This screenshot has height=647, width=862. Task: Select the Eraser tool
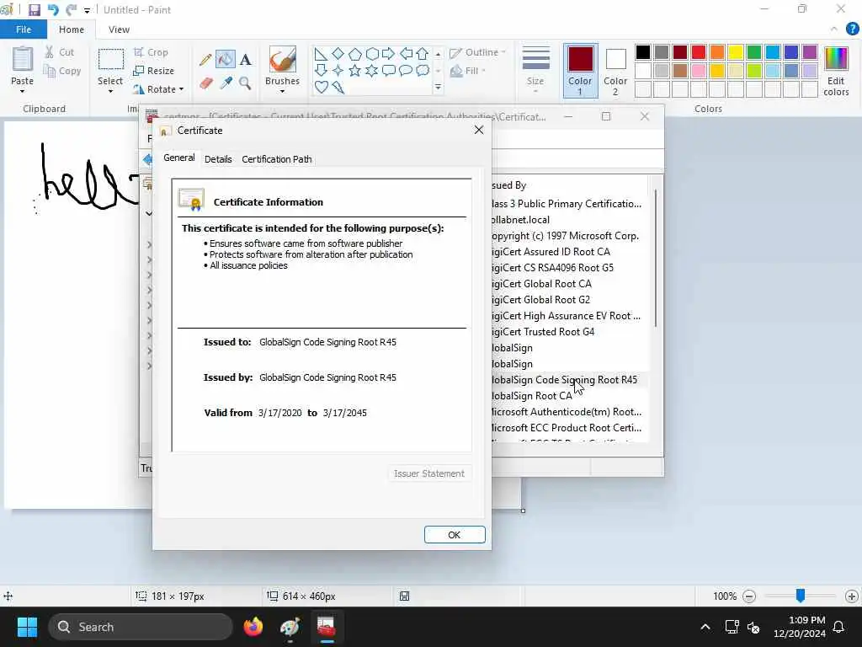206,83
